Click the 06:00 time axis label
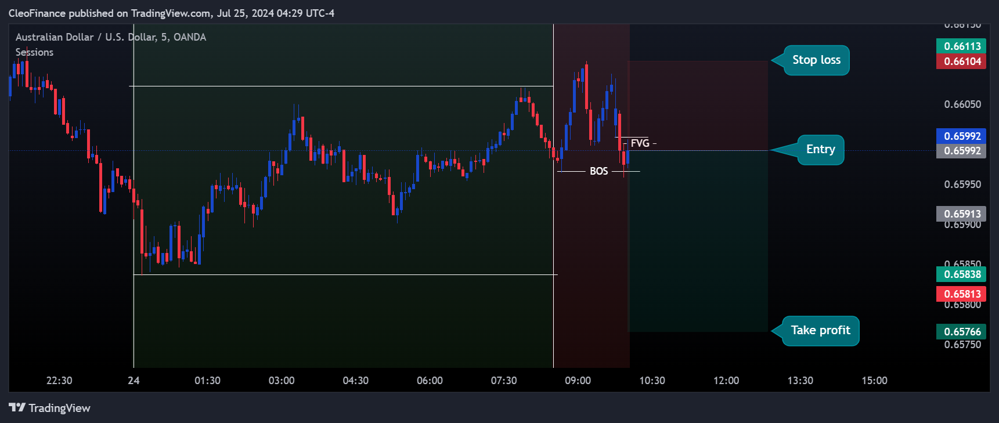 coord(430,381)
